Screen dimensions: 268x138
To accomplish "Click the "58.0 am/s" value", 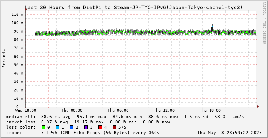I will coord(230,117).
